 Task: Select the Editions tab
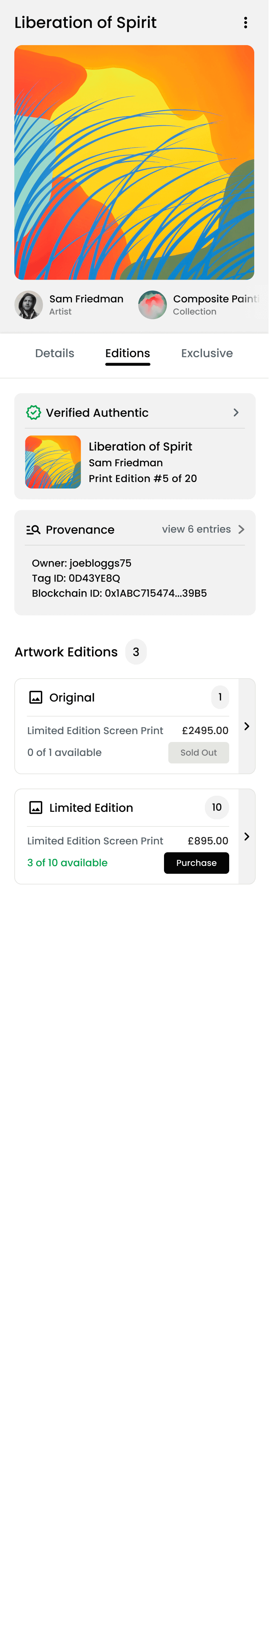point(128,353)
